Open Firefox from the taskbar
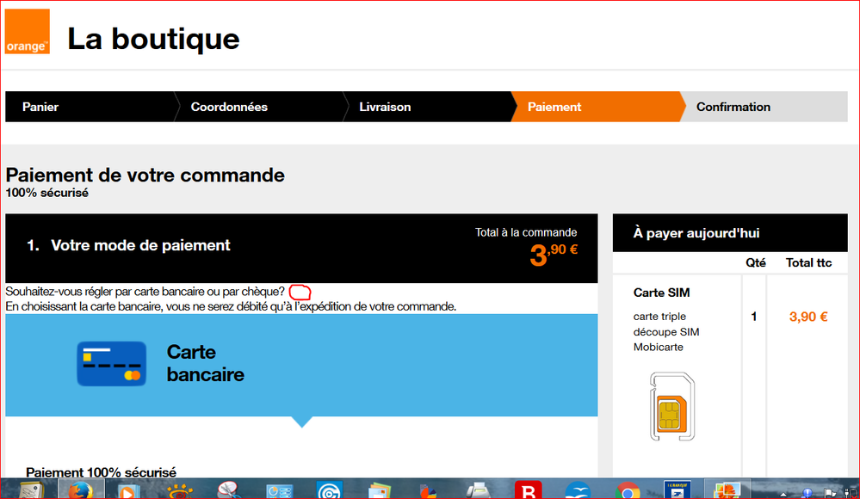 point(82,490)
